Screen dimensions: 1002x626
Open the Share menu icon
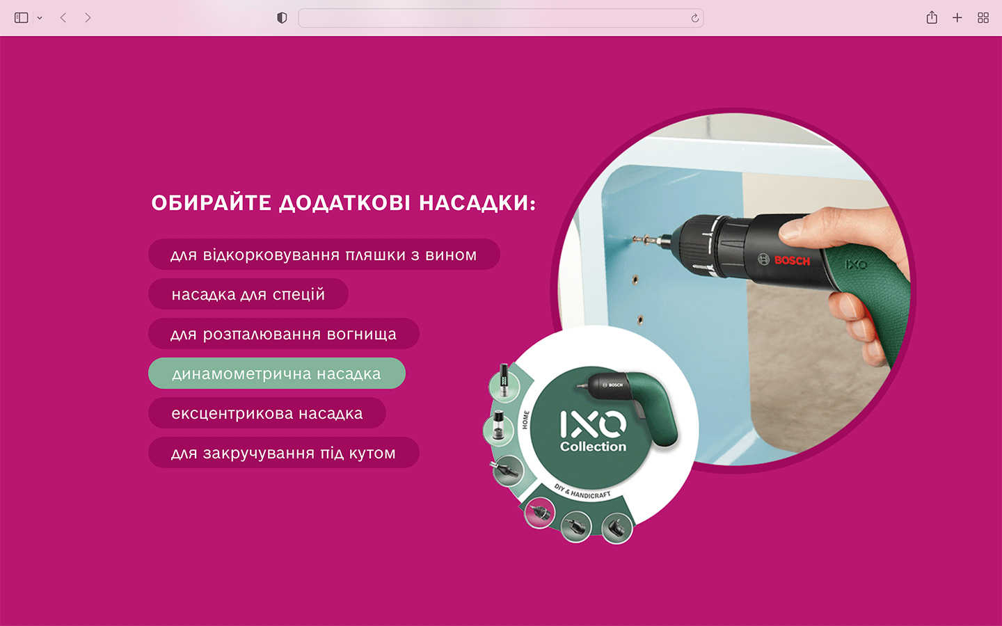pos(932,17)
